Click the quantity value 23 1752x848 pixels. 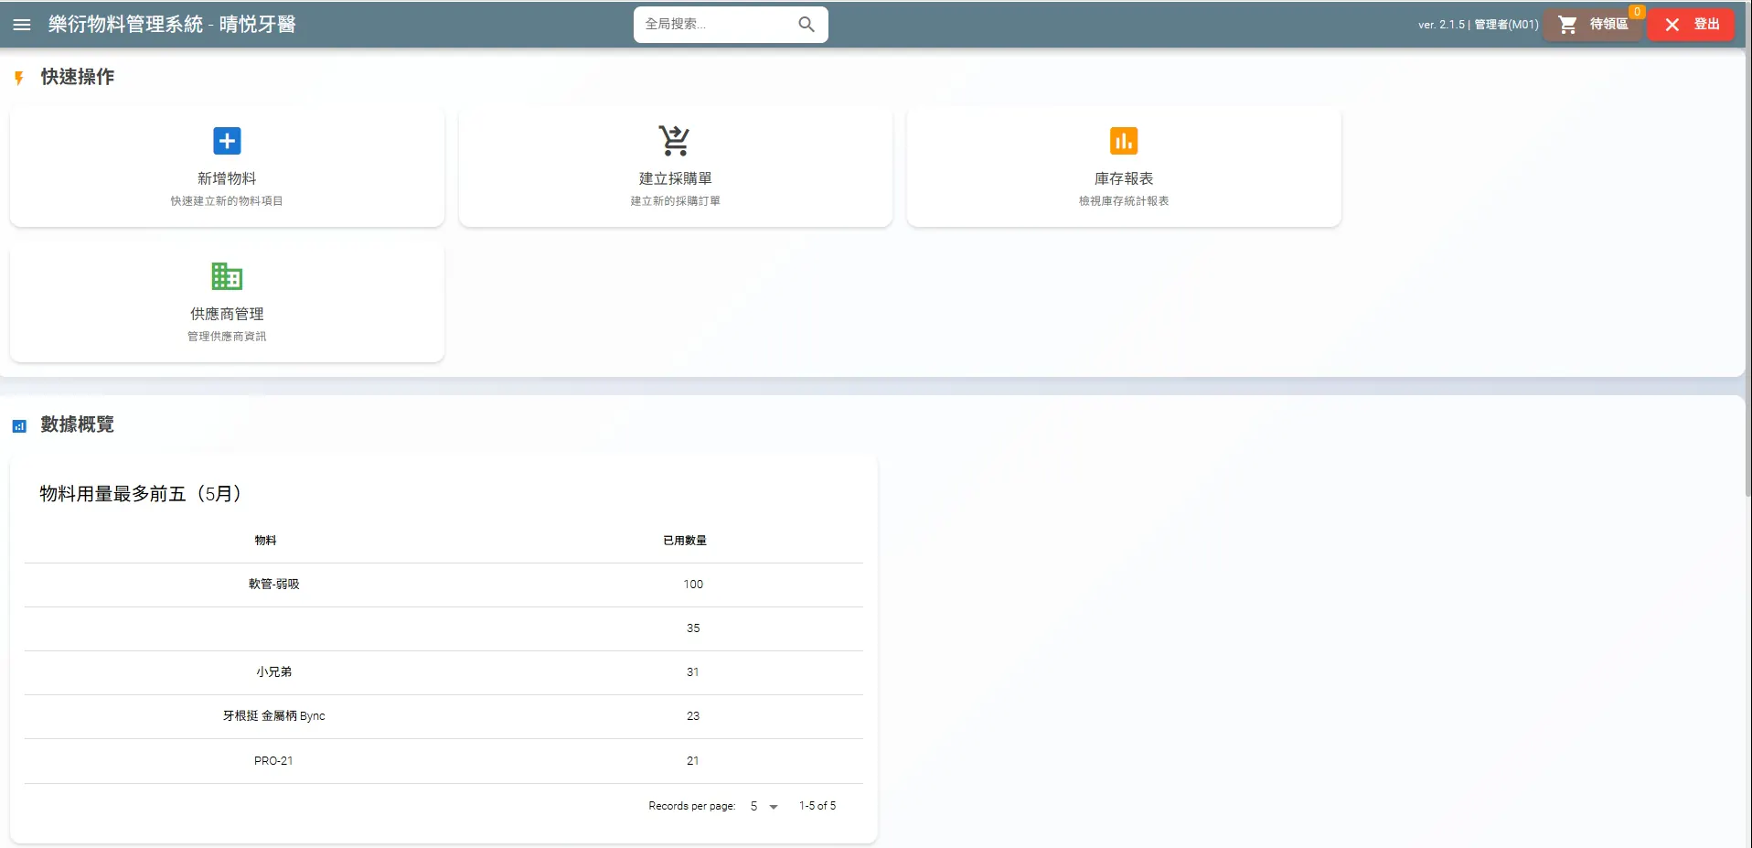(693, 716)
